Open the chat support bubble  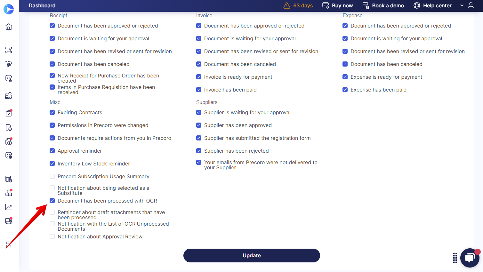click(x=470, y=258)
